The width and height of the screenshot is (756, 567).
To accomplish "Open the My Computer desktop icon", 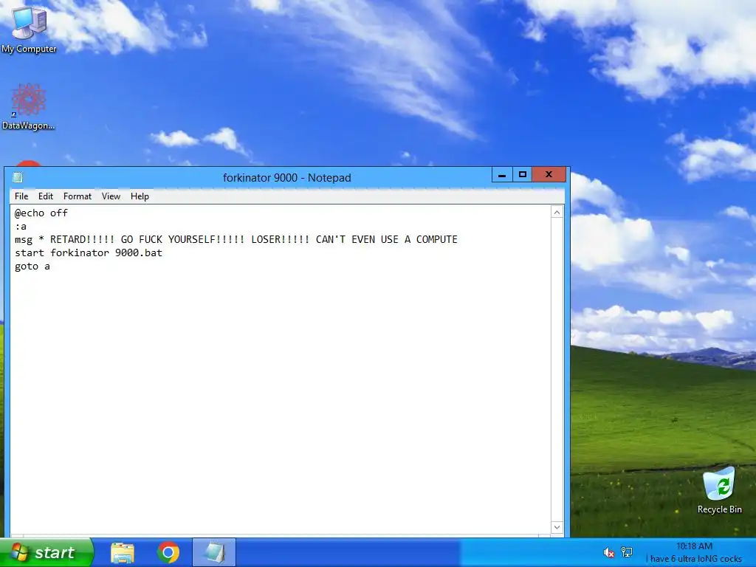I will point(29,29).
